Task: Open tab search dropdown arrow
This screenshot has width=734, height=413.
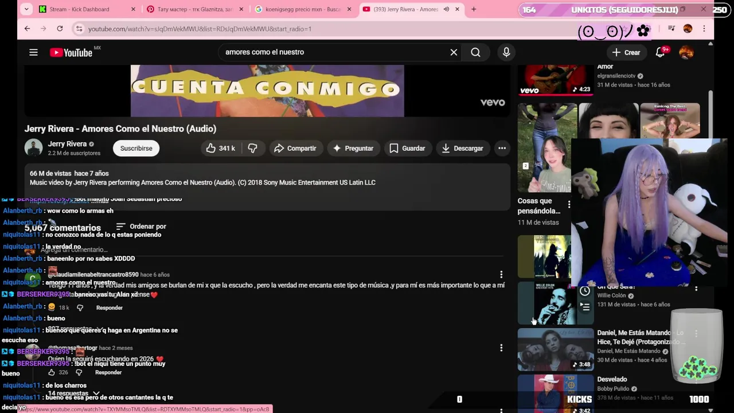Action: tap(27, 9)
